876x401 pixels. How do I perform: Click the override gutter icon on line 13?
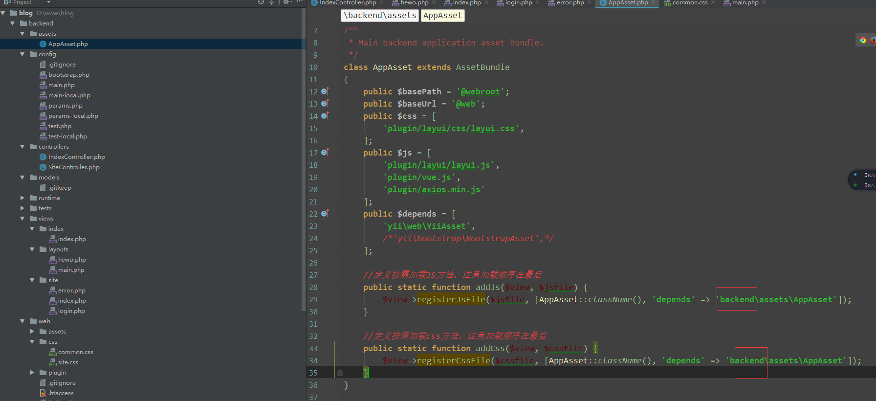pyautogui.click(x=325, y=104)
